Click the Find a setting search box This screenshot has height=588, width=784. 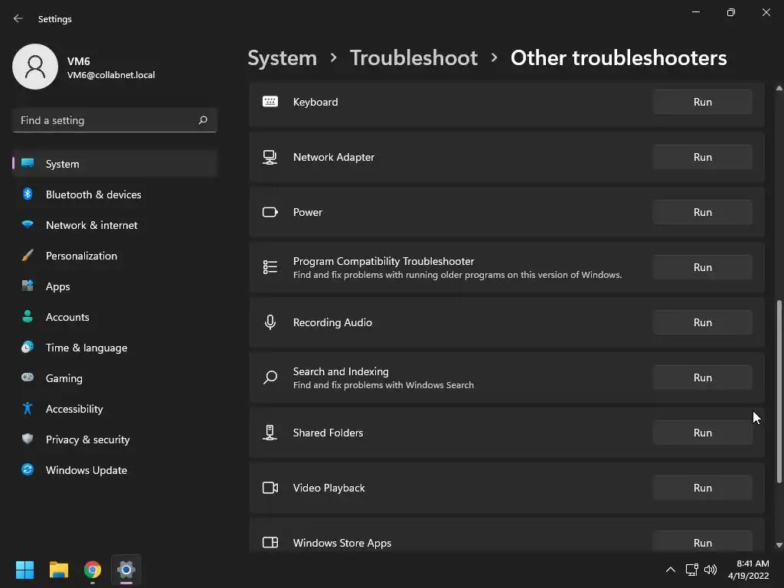106,120
